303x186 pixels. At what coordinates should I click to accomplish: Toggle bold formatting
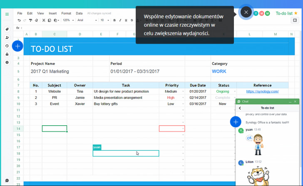[x=114, y=20]
